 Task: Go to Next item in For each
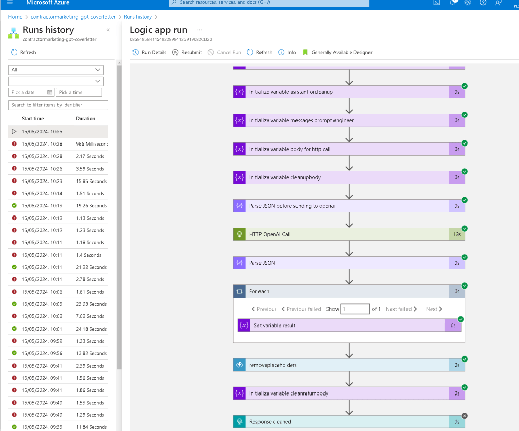[x=434, y=309]
